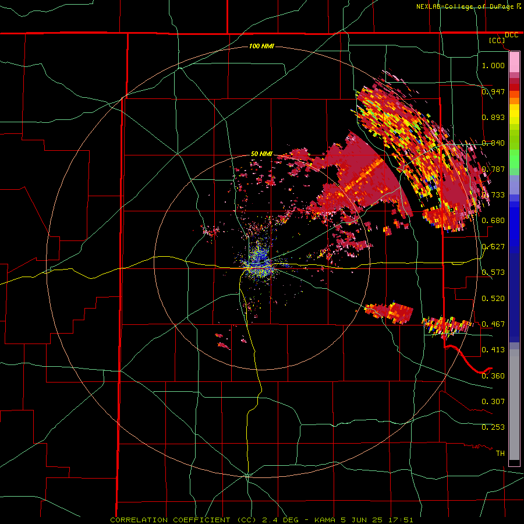This screenshot has width=524, height=524.
Task: Click the 0.253 legend value
Action: (493, 427)
